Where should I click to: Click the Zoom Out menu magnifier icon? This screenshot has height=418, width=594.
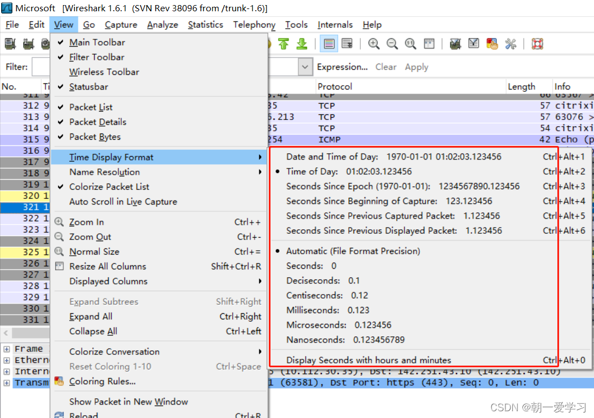pos(59,237)
